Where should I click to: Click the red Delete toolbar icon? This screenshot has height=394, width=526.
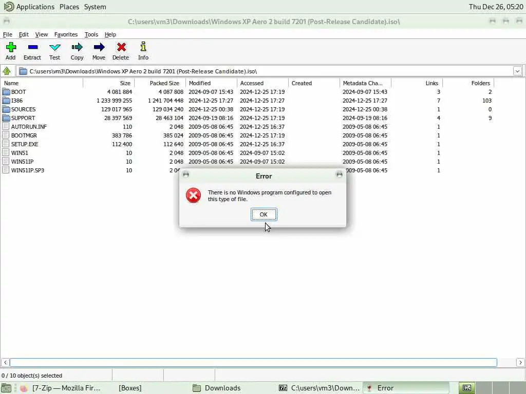click(121, 47)
